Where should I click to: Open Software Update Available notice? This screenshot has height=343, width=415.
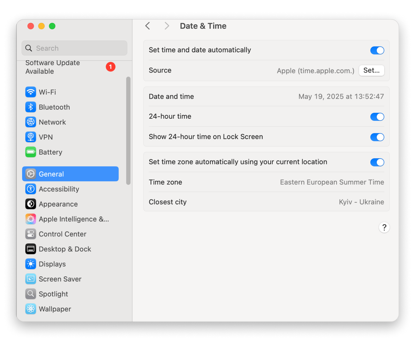(53, 67)
